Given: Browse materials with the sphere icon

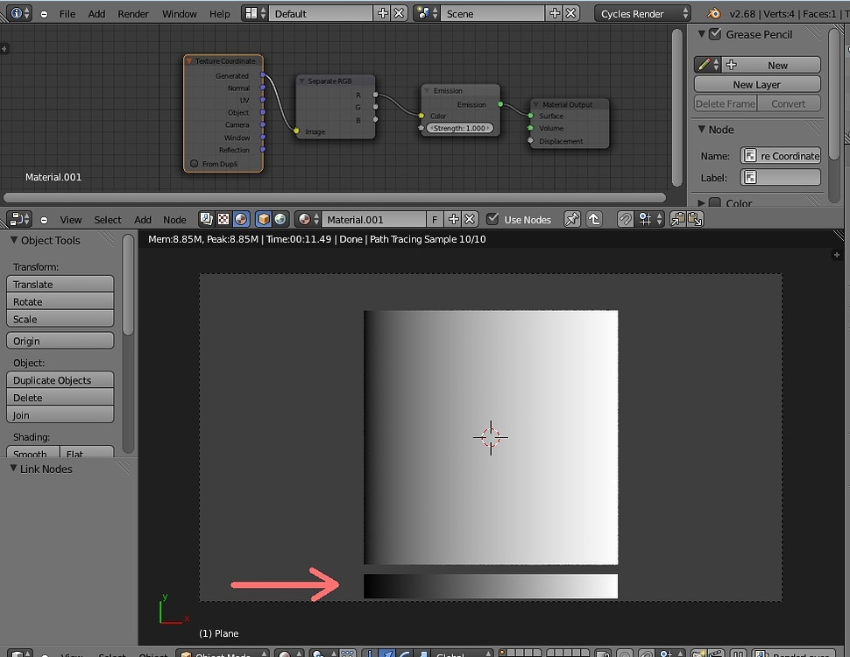Looking at the screenshot, I should pyautogui.click(x=308, y=219).
